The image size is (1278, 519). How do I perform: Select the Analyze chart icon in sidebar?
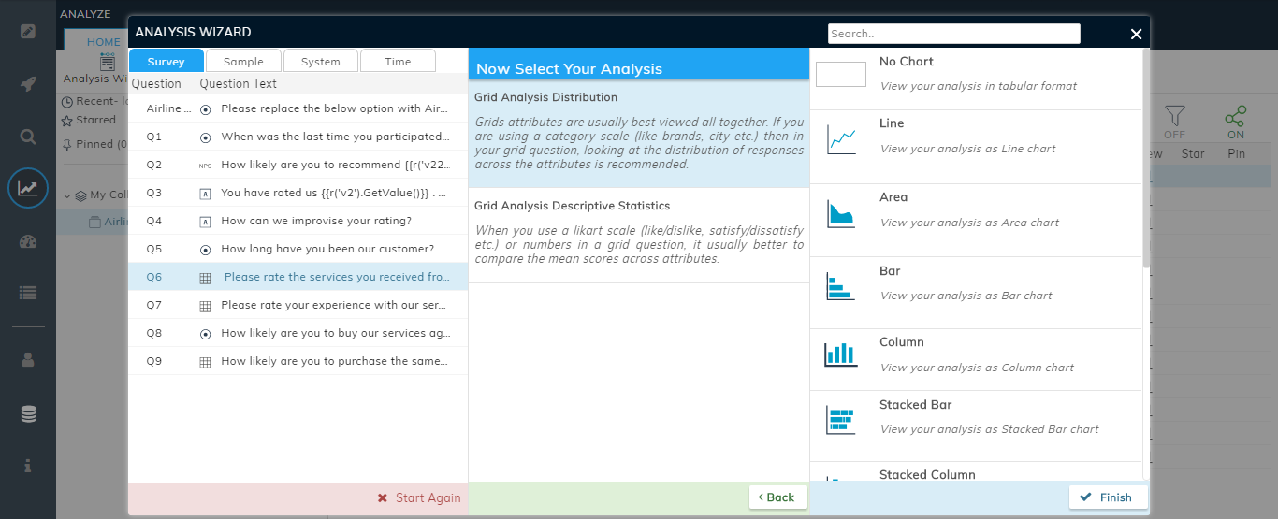pos(28,188)
